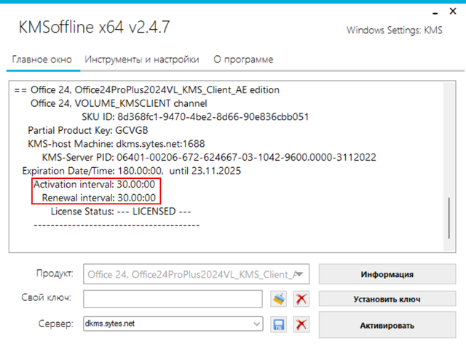Click the red X beside the floppy disk icon
Viewport: 466px width, 349px height.
[301, 324]
